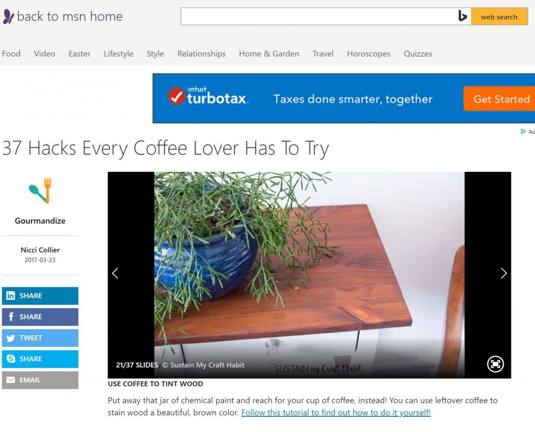
Task: Open fullscreen slideshow view icon
Action: 495,364
